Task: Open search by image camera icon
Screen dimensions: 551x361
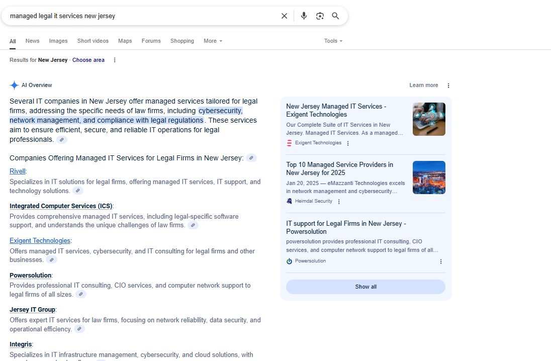Action: pyautogui.click(x=320, y=16)
